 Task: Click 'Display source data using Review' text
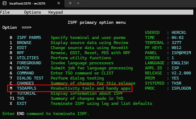89,43
